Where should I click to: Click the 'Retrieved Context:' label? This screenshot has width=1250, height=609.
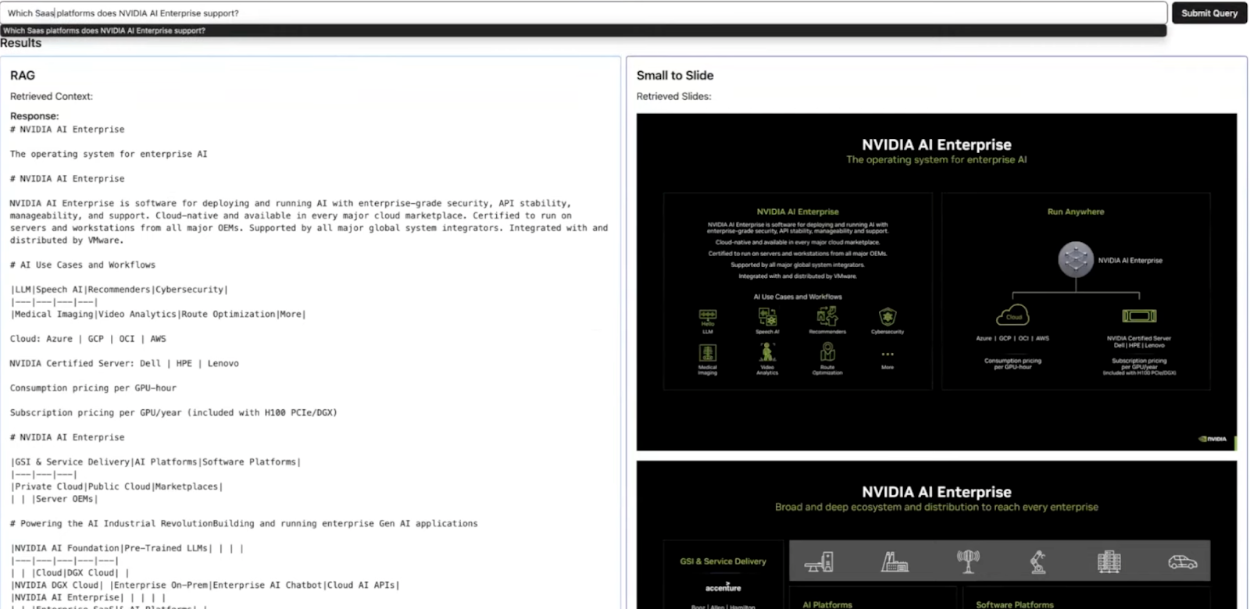tap(52, 97)
